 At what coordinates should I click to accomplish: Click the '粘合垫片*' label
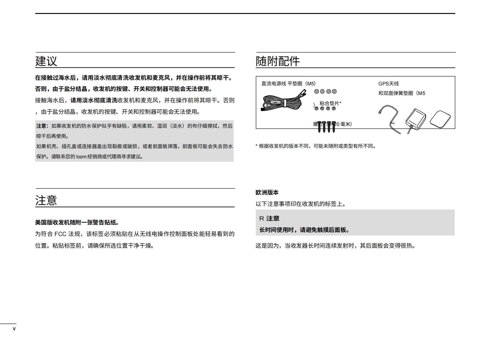330,103
